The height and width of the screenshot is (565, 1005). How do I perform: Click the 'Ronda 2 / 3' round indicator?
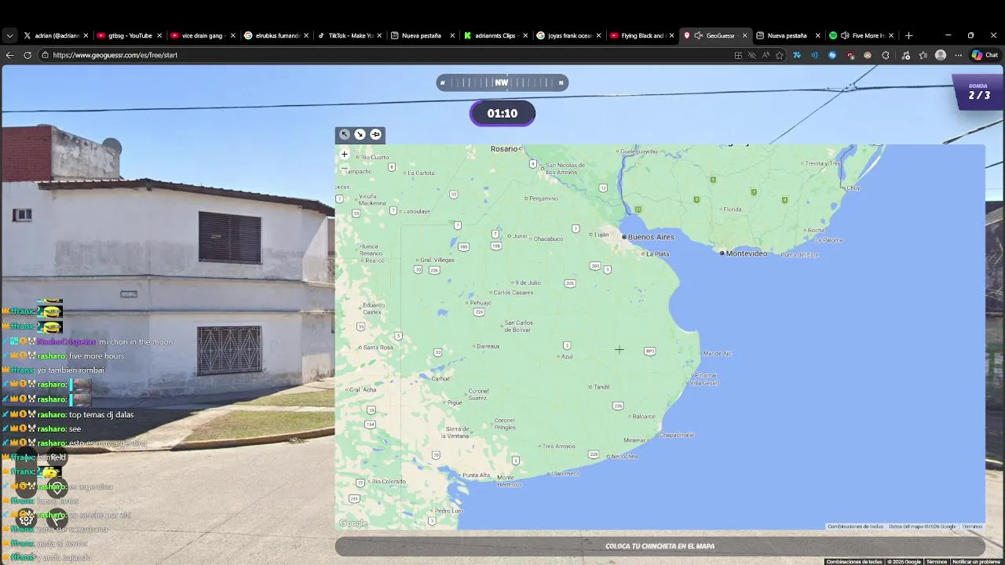coord(978,92)
